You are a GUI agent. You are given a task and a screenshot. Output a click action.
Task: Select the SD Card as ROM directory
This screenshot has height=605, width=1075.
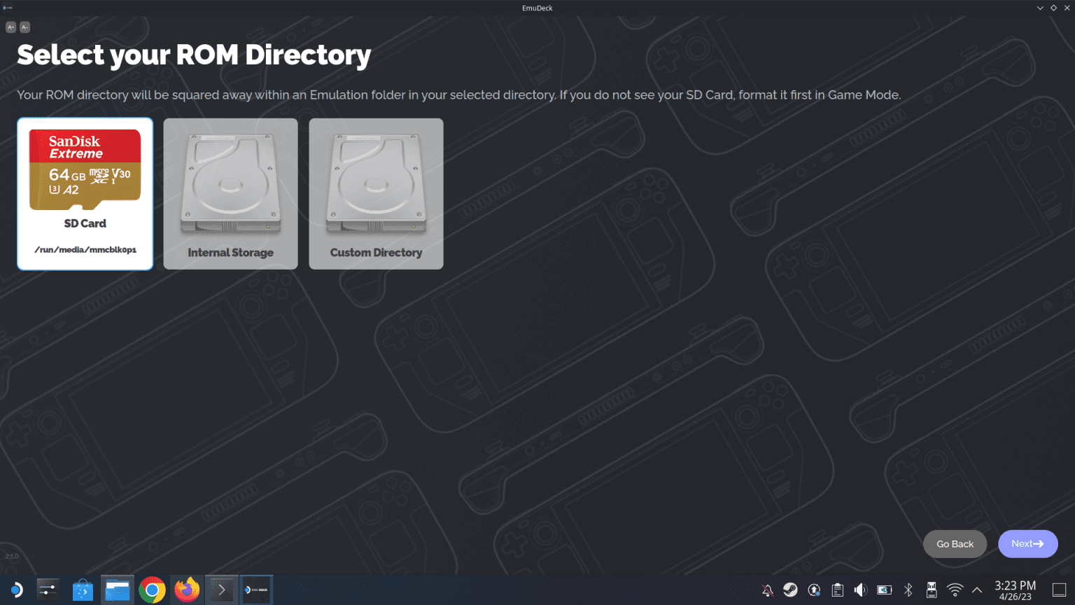pyautogui.click(x=85, y=194)
